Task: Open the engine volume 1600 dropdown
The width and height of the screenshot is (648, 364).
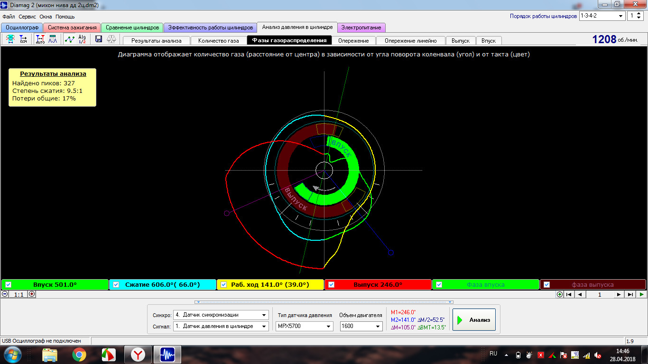Action: (361, 326)
